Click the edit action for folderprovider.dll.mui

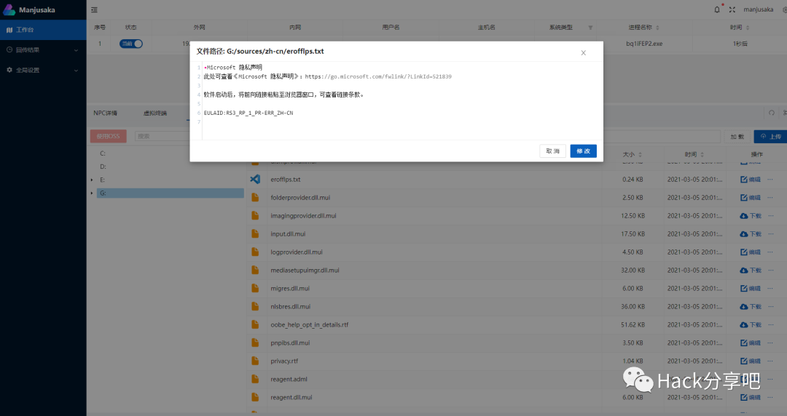point(751,198)
